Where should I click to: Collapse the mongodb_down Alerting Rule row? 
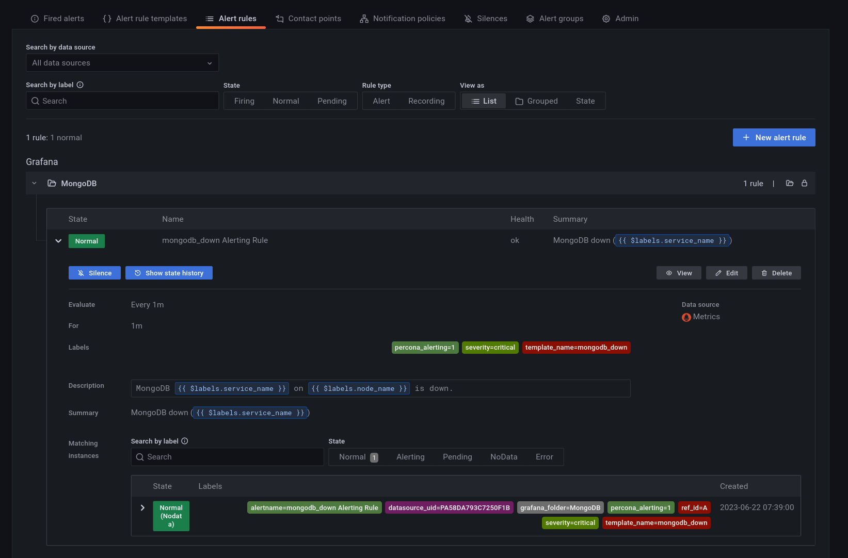[58, 241]
